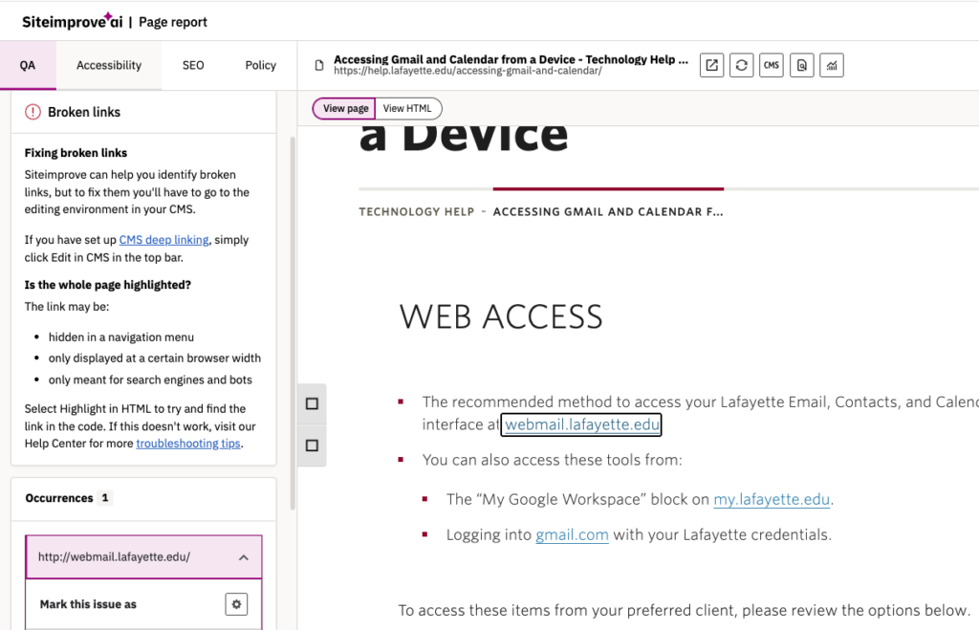Screen dimensions: 979x630
Task: Click 'Is the whole page highlighted?' heading
Action: (x=107, y=285)
